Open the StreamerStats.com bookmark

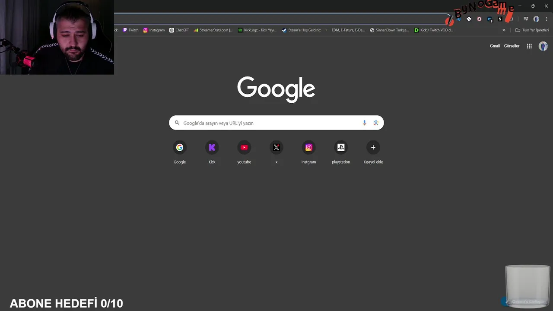pos(213,30)
